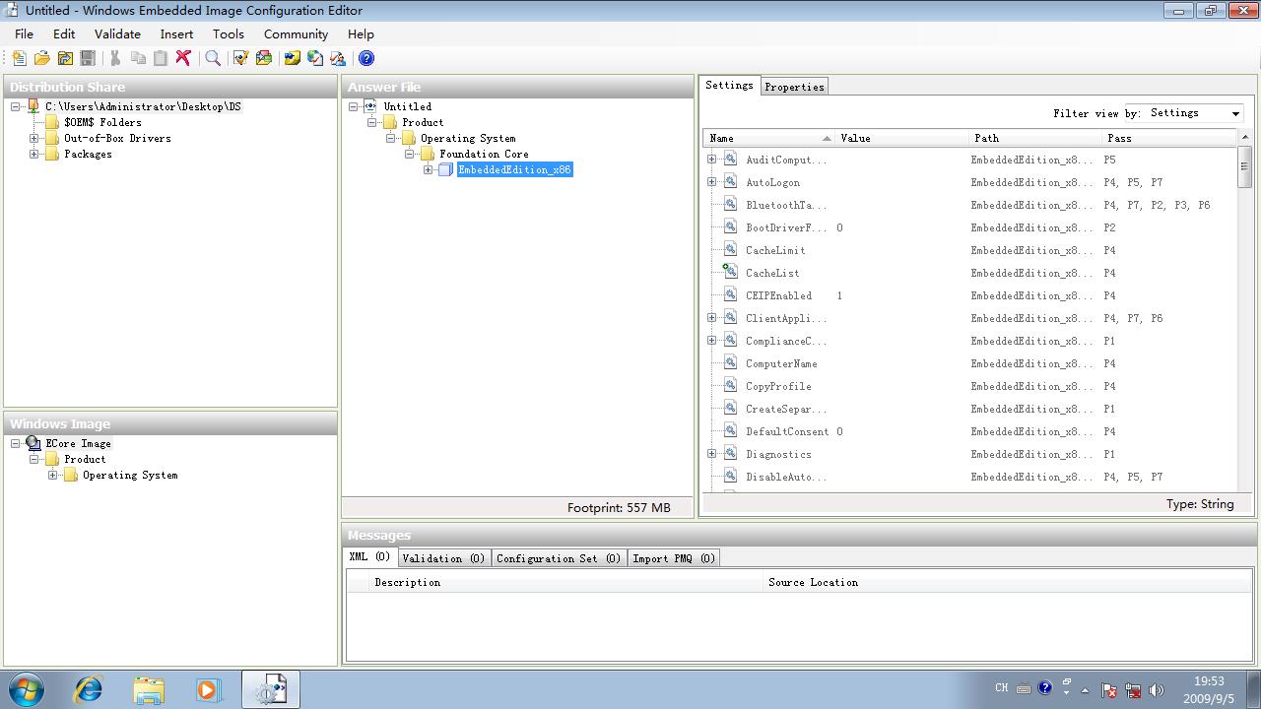The image size is (1261, 709).
Task: Collapse the ECore Image tree node
Action: 16,443
